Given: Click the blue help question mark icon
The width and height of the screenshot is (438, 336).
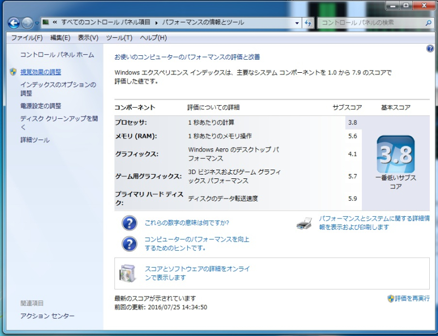Looking at the screenshot, I should [430, 49].
